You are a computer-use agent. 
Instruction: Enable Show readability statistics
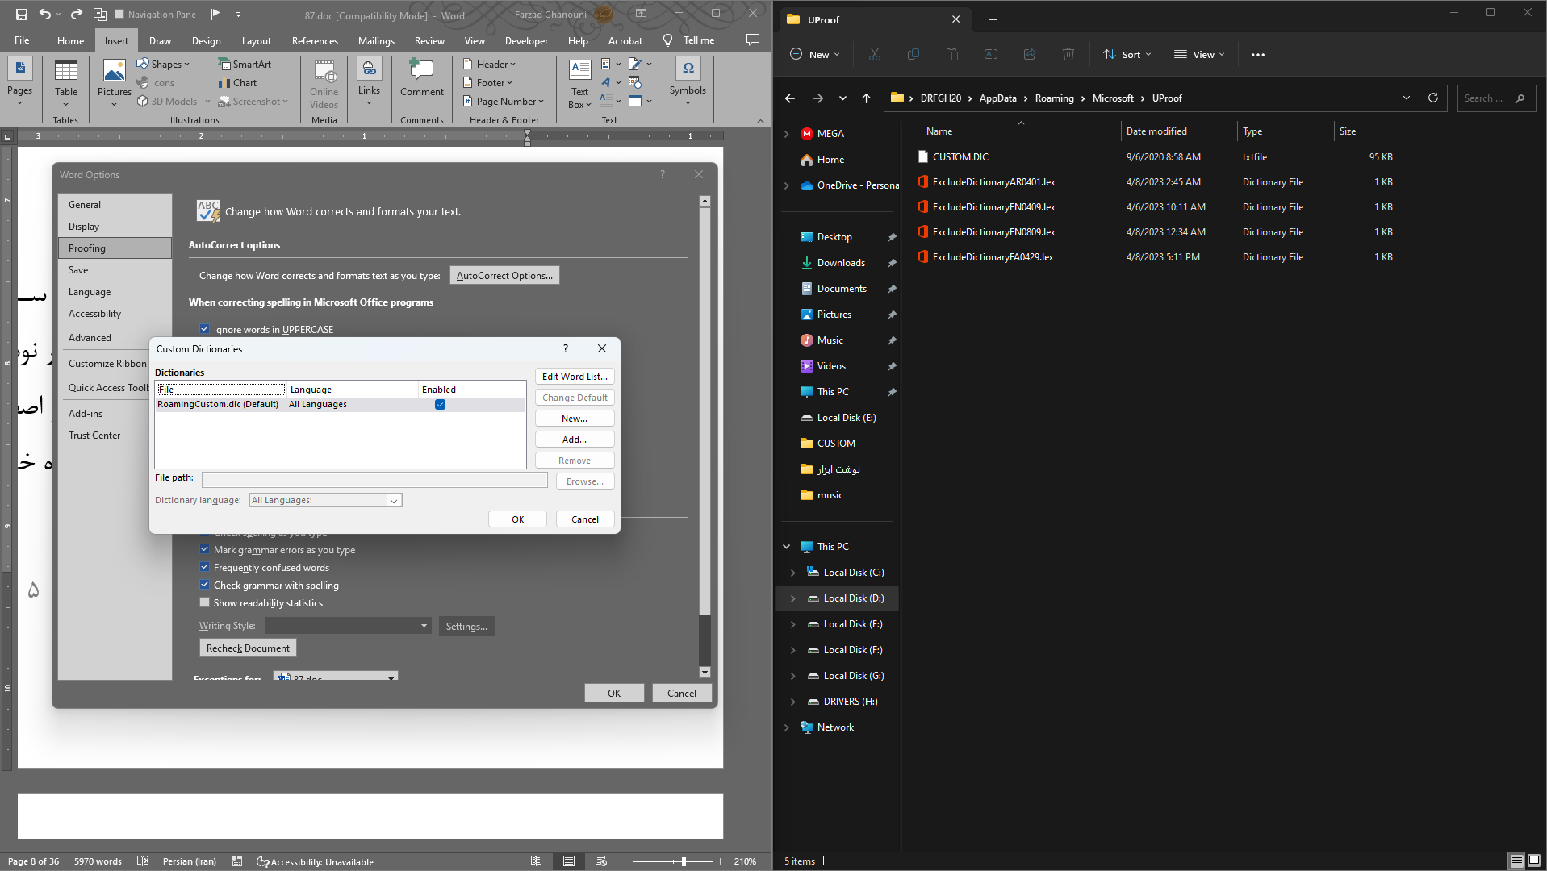pyautogui.click(x=204, y=602)
